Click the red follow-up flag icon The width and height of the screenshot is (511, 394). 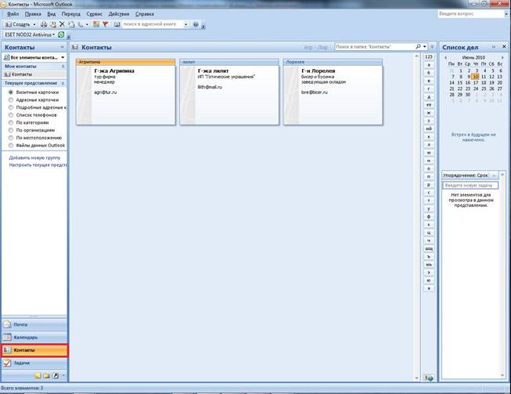[106, 24]
